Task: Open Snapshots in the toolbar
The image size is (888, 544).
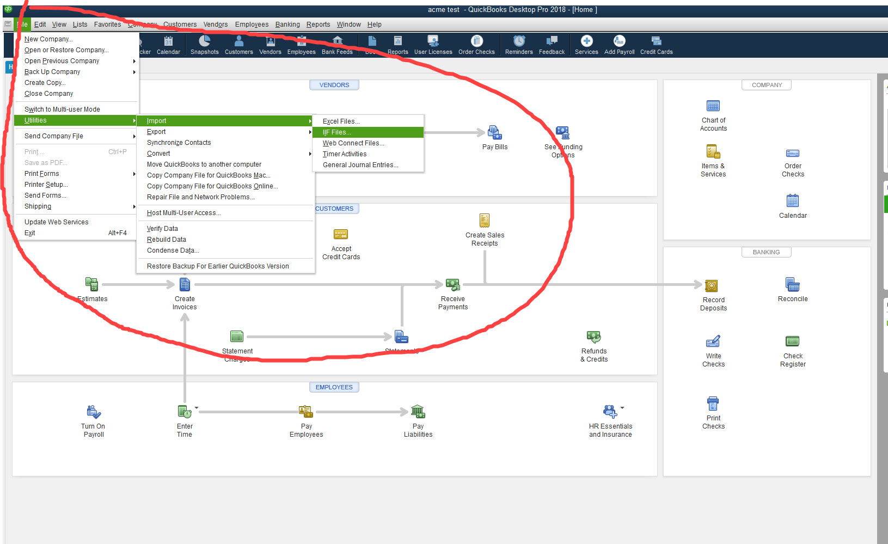Action: [x=204, y=45]
